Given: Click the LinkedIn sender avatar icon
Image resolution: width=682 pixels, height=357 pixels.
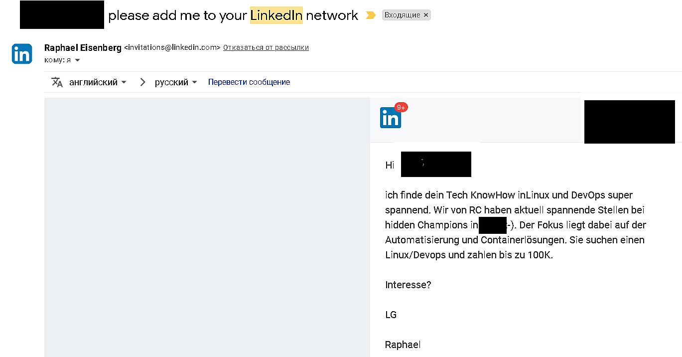Looking at the screenshot, I should pyautogui.click(x=22, y=54).
